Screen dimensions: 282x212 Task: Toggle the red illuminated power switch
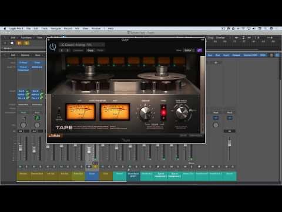(163, 112)
